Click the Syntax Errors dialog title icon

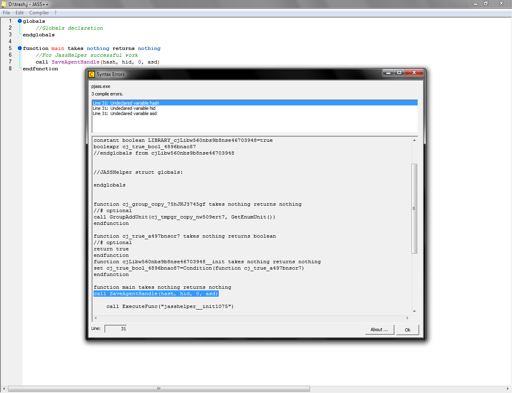[x=92, y=74]
